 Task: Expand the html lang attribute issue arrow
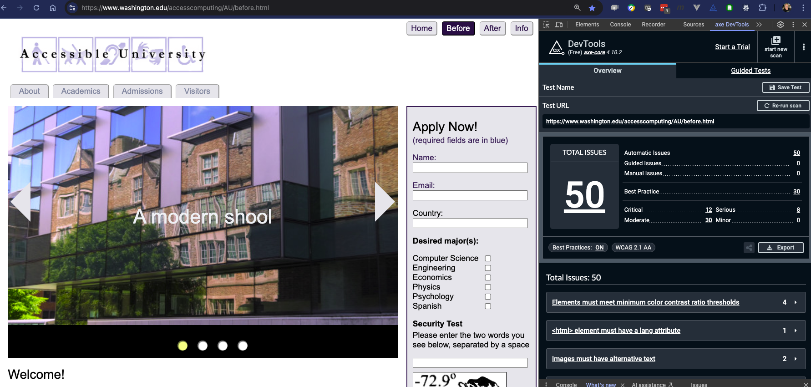[796, 331]
